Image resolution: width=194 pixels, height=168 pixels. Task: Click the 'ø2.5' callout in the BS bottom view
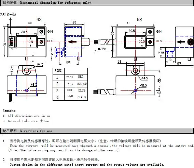tap(34, 84)
